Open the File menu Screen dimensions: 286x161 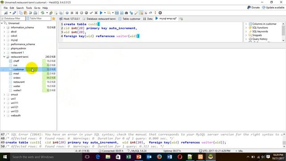[x=6, y=8]
